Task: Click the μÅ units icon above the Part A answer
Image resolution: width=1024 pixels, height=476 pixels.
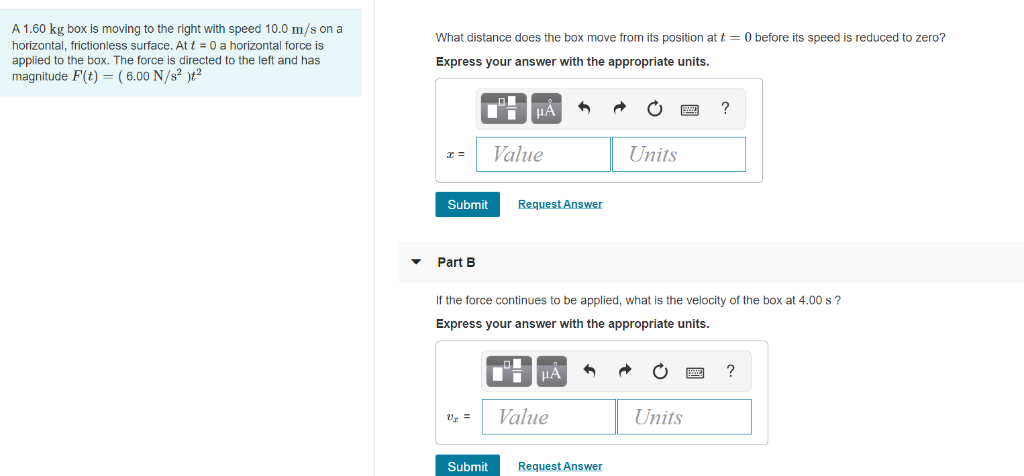Action: point(546,108)
